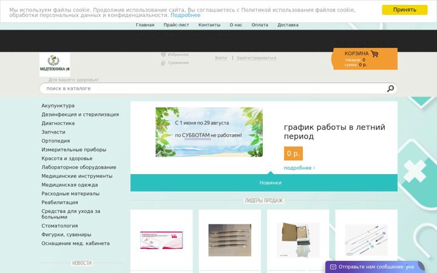Open Сравнение comparison icon
This screenshot has width=437, height=273.
(163, 62)
